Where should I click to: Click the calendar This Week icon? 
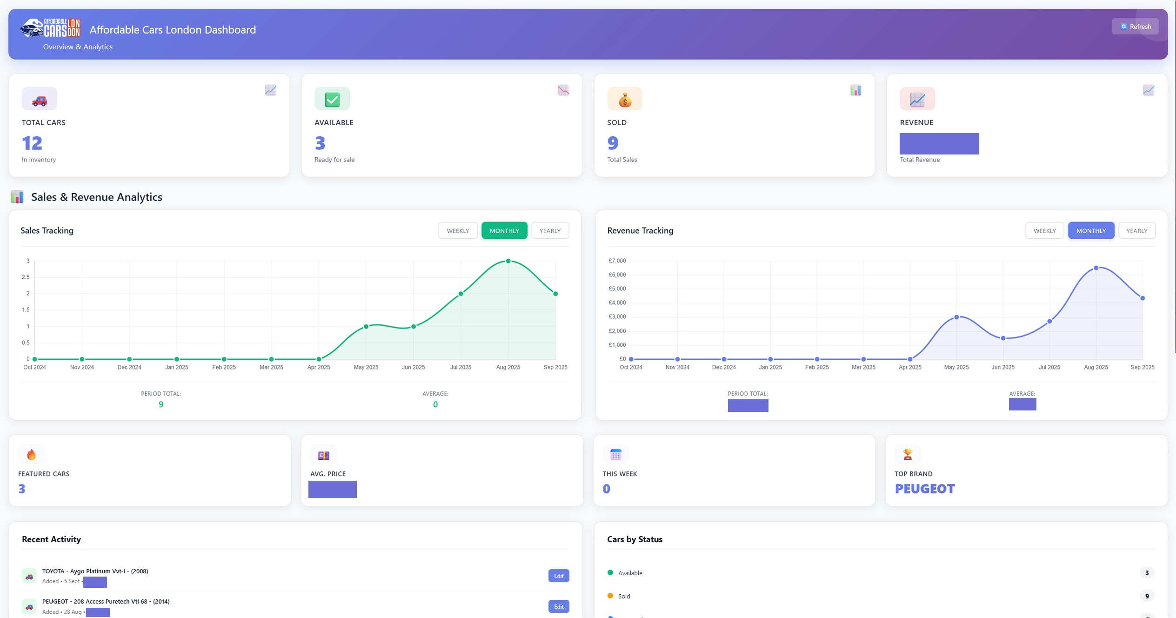pyautogui.click(x=615, y=454)
